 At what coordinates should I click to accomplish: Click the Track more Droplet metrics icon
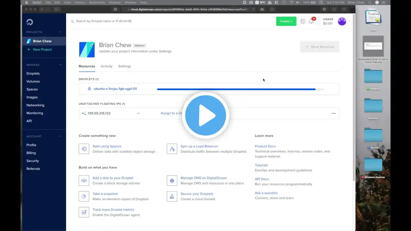pyautogui.click(x=84, y=212)
